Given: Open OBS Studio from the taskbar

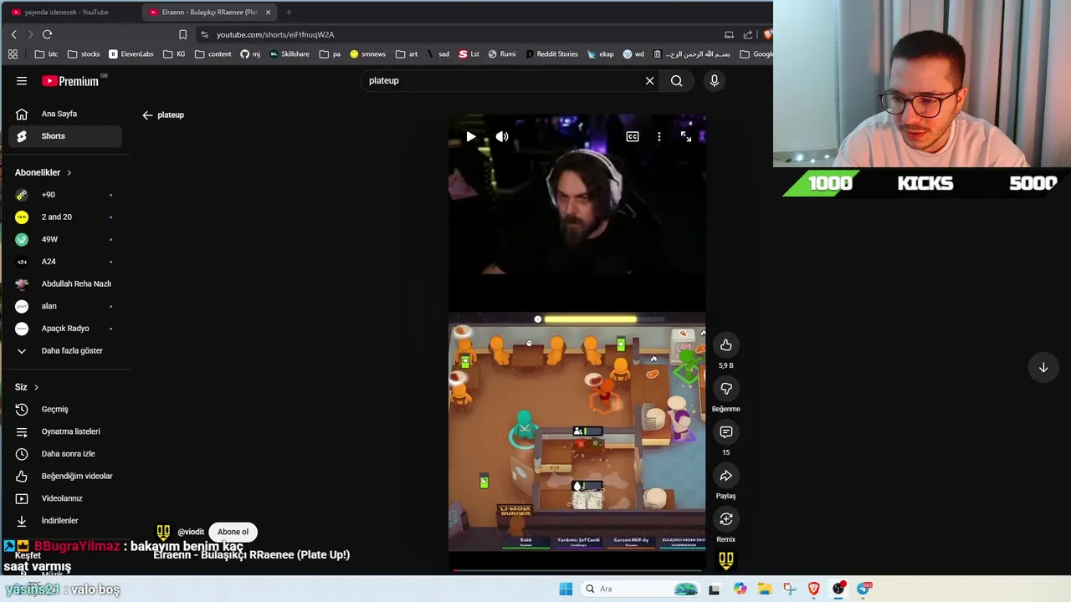Looking at the screenshot, I should 838,589.
